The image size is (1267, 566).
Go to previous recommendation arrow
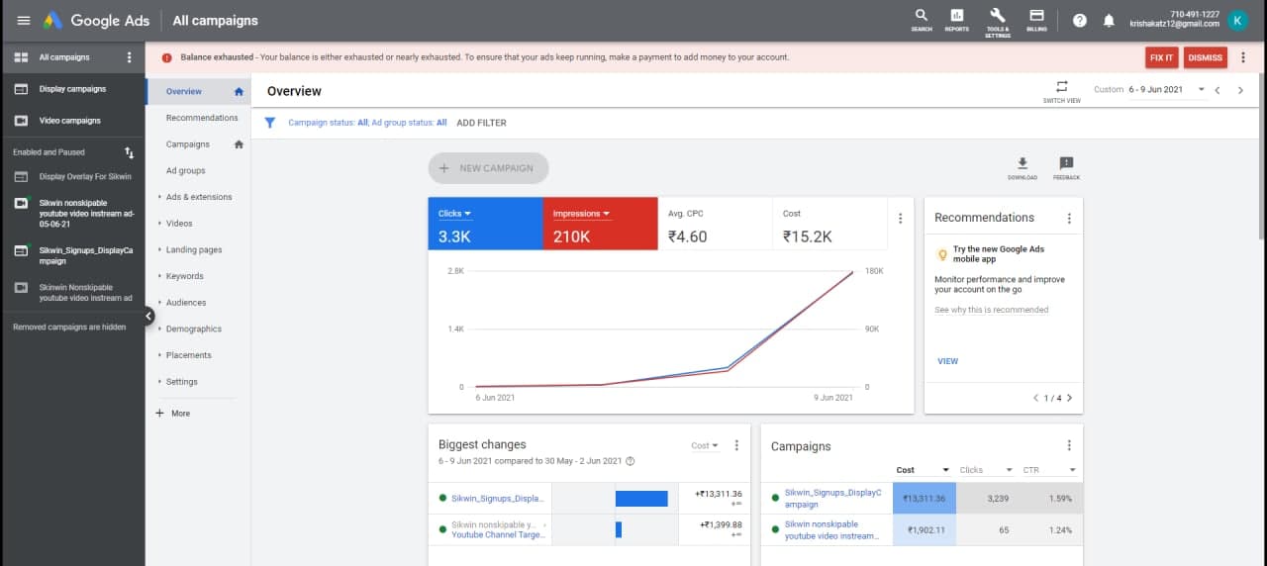coord(1036,398)
